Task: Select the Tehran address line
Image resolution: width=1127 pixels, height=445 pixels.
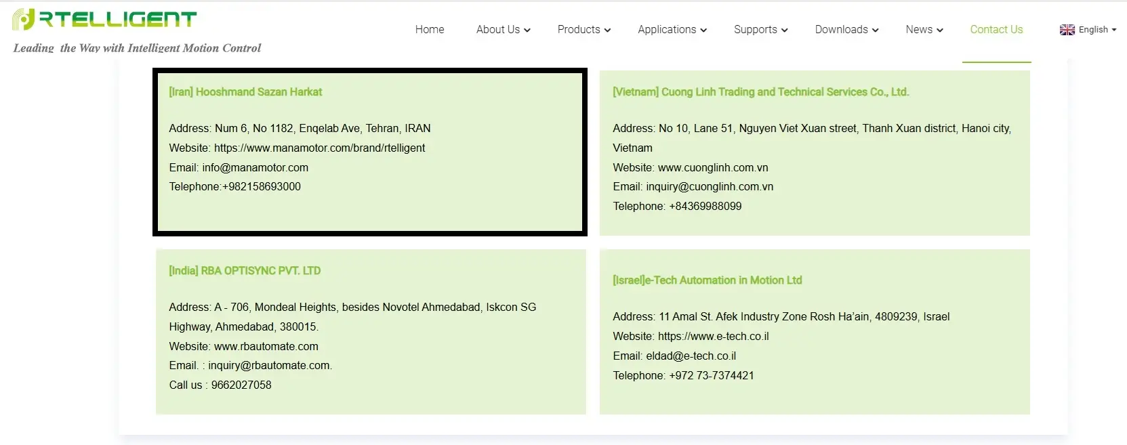Action: click(300, 129)
